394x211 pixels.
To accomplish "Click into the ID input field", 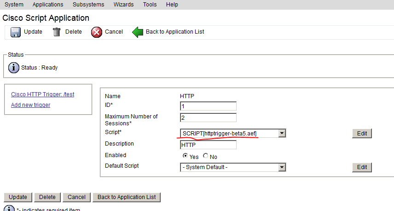I will tap(209, 106).
